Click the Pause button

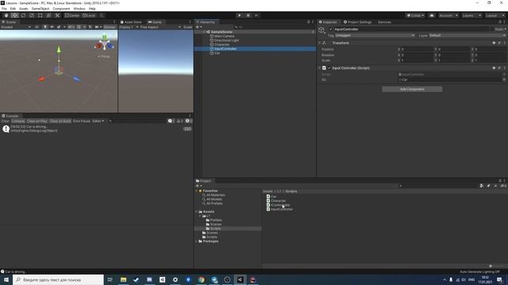tap(248, 15)
